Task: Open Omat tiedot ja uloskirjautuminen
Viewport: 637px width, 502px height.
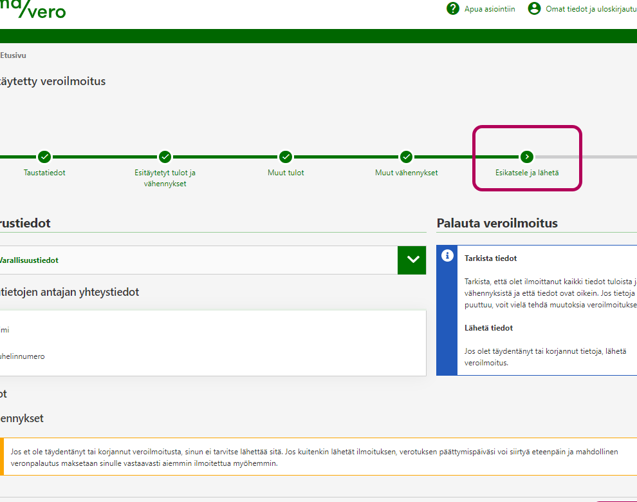Action: point(591,9)
